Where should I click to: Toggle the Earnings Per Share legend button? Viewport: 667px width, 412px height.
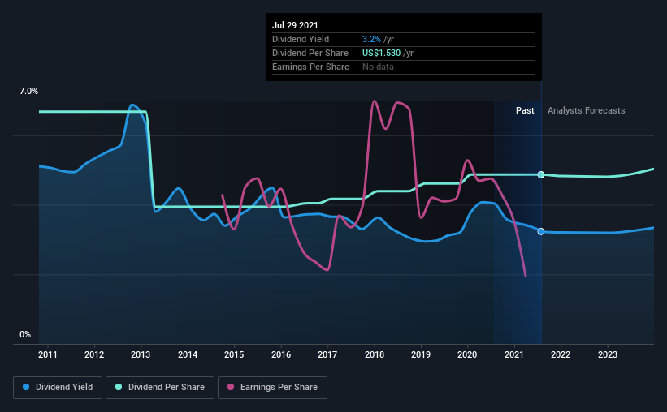(x=273, y=388)
